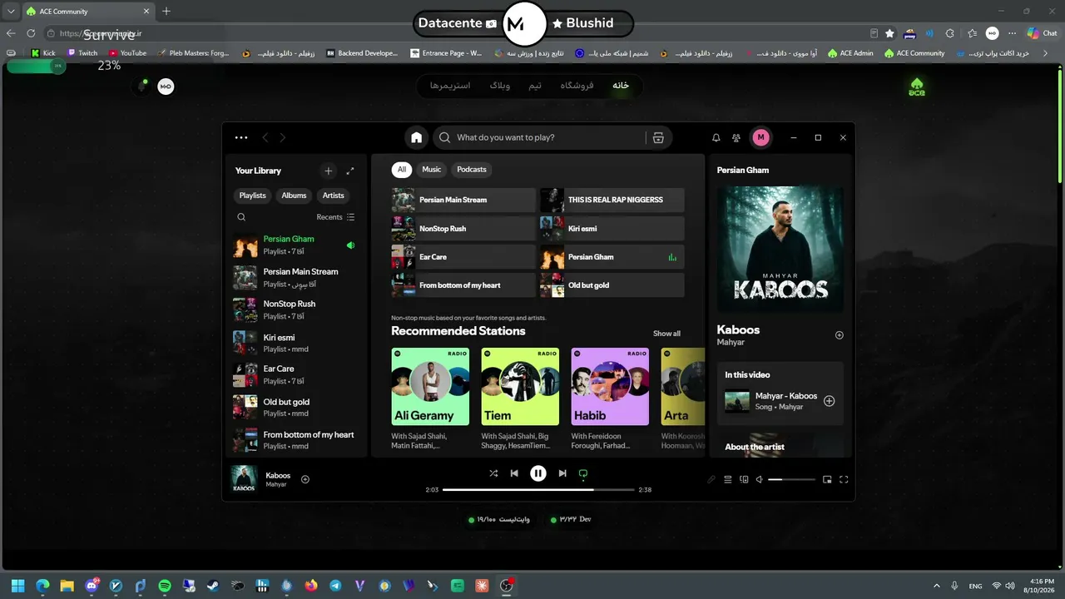Image resolution: width=1065 pixels, height=599 pixels.
Task: Open the Twitch bookmark in browser
Action: tap(82, 53)
